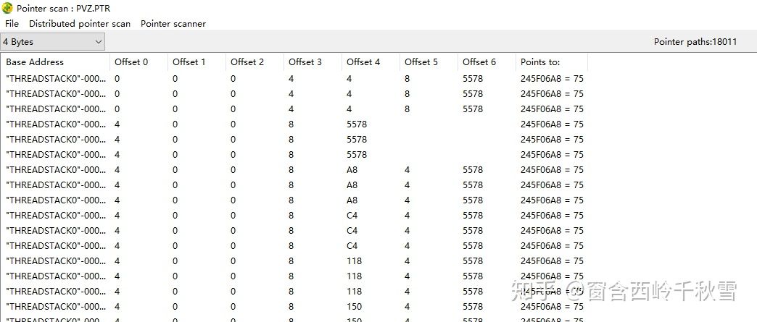The width and height of the screenshot is (757, 322).
Task: Open the Distributed pointer scan menu
Action: 80,24
